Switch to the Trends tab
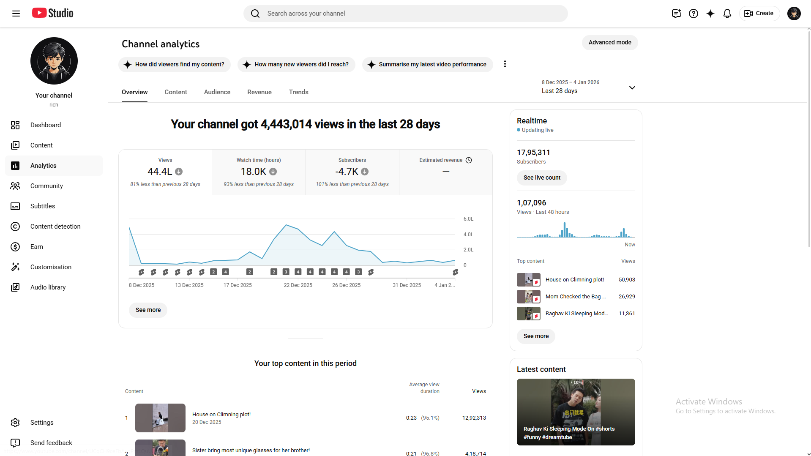The image size is (811, 456). click(x=298, y=92)
